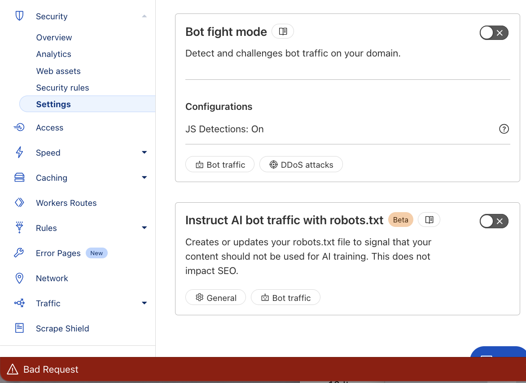Enable the Bot fight mode toggle

[494, 33]
